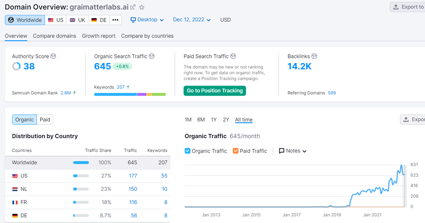Open the Growth report tab

(99, 36)
